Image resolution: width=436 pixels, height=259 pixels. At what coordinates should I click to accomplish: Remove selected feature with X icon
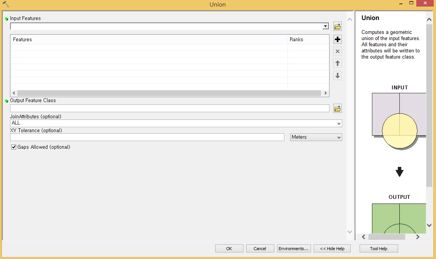pos(337,51)
